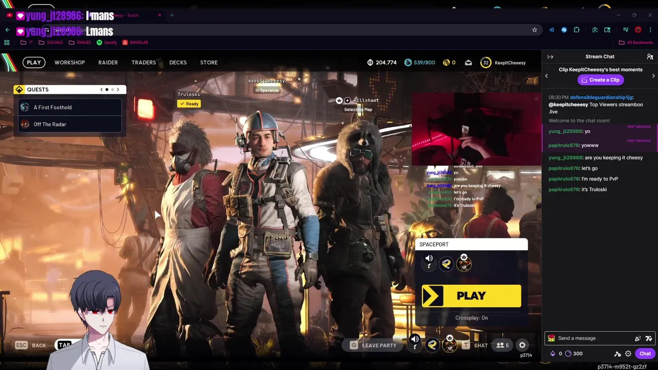Open the in-game mail envelope icon

468,63
